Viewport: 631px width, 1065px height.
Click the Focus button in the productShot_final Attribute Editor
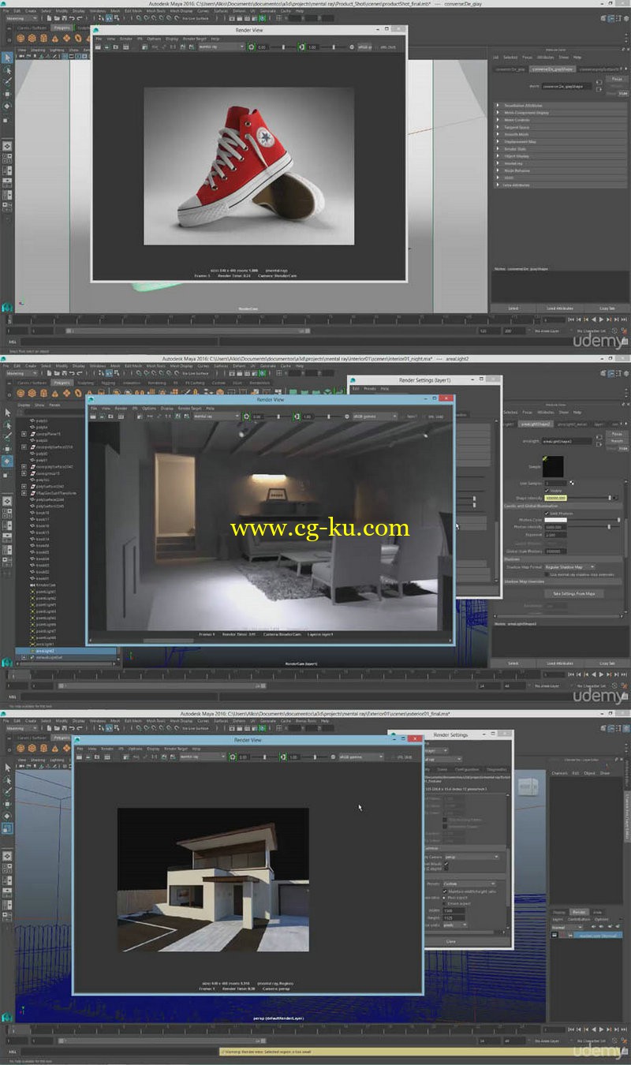click(617, 80)
